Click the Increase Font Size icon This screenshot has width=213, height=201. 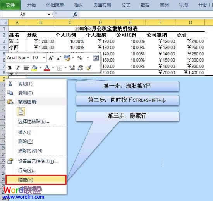click(51, 58)
